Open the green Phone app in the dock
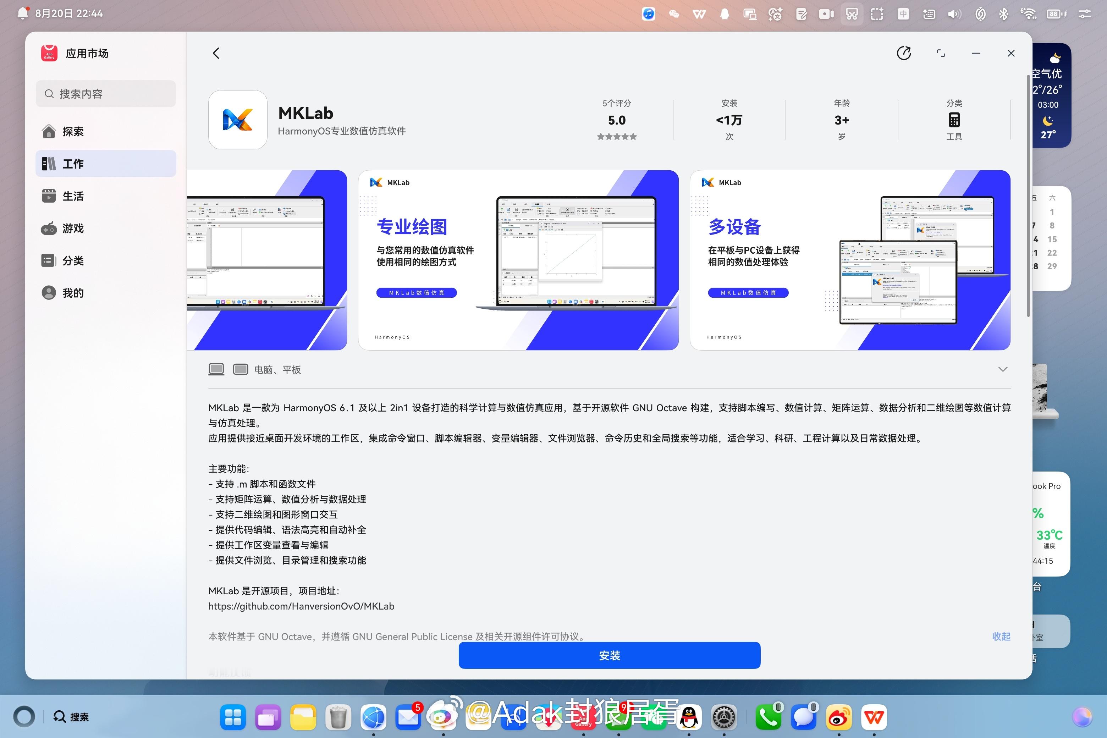Viewport: 1107px width, 738px height. pyautogui.click(x=768, y=717)
